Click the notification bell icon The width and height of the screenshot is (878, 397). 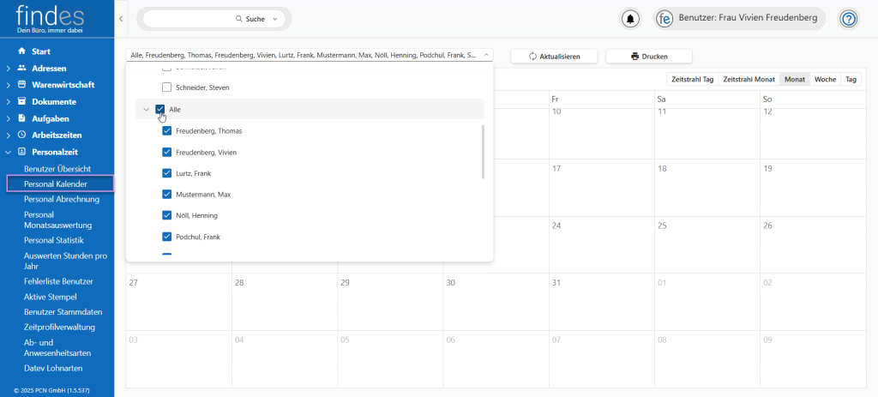coord(631,19)
